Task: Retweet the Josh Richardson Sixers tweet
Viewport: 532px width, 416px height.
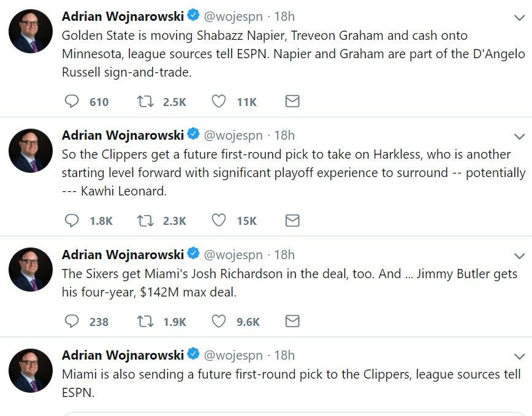Action: pyautogui.click(x=145, y=321)
